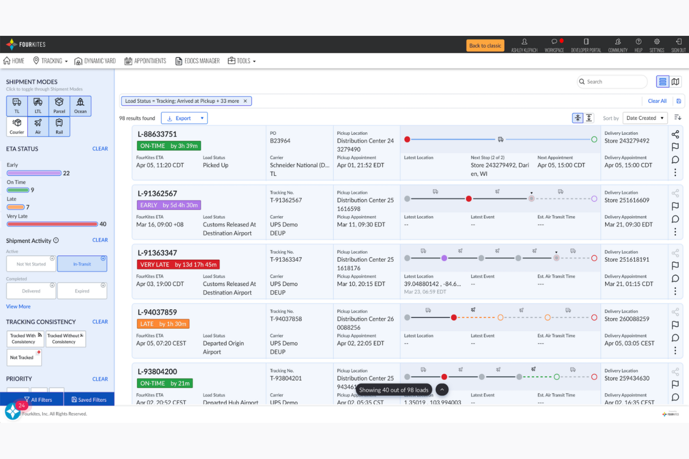Click Clear All filters link

tap(657, 101)
